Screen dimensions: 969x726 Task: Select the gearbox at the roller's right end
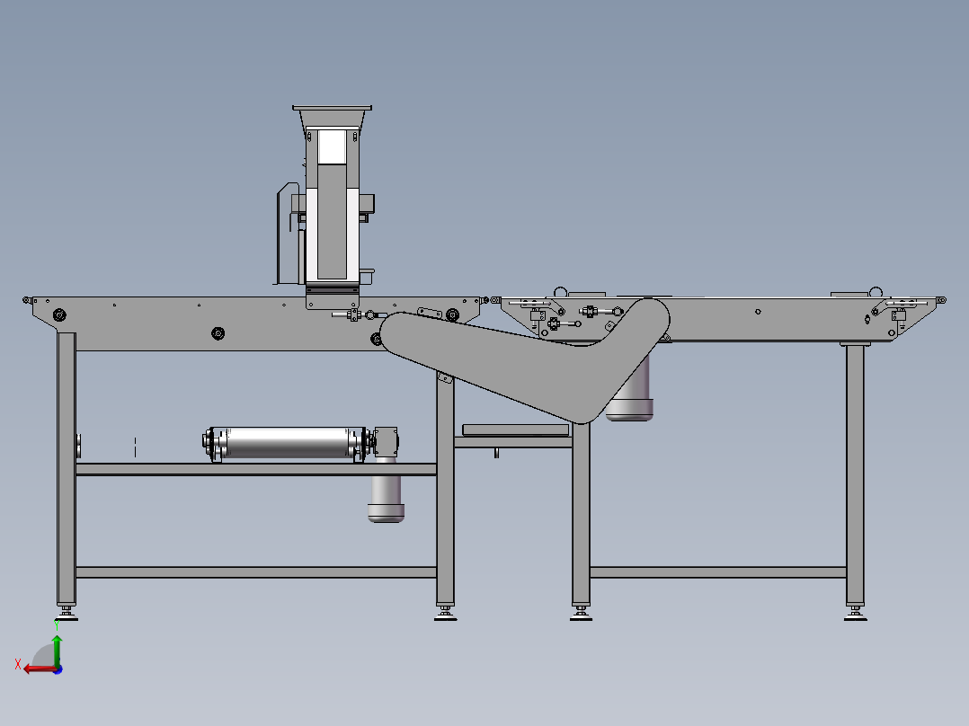(386, 441)
